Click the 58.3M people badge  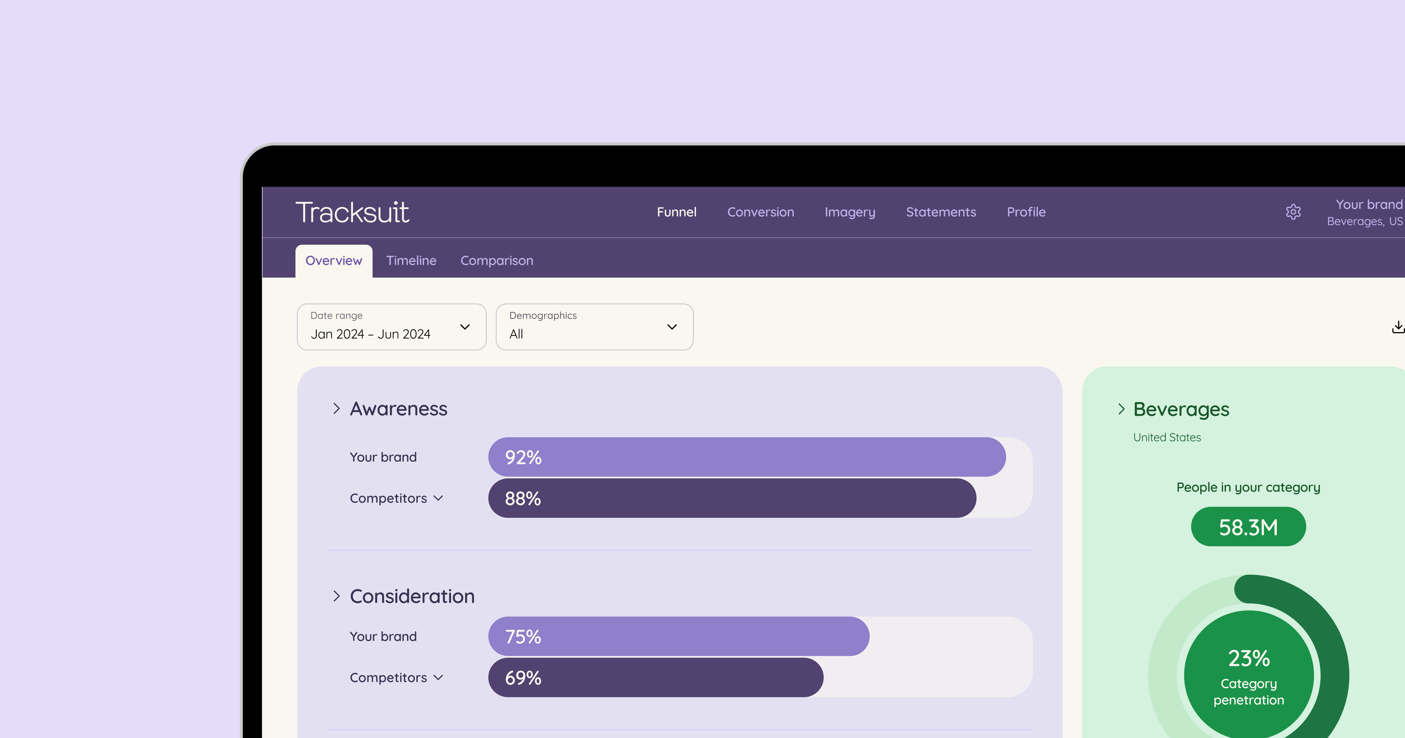tap(1248, 527)
